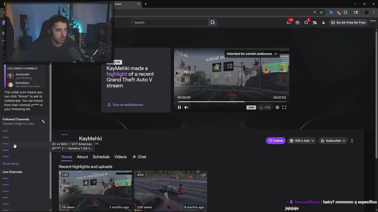Click the sidebar scroll down arrow
This screenshot has height=212, width=378.
(50, 210)
